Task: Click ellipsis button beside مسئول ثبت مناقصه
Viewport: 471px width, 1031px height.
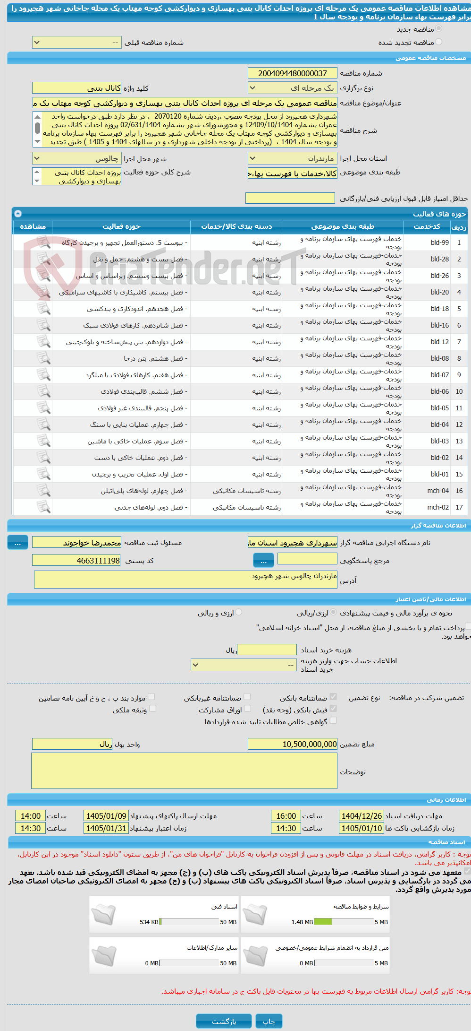Action: pos(17,543)
